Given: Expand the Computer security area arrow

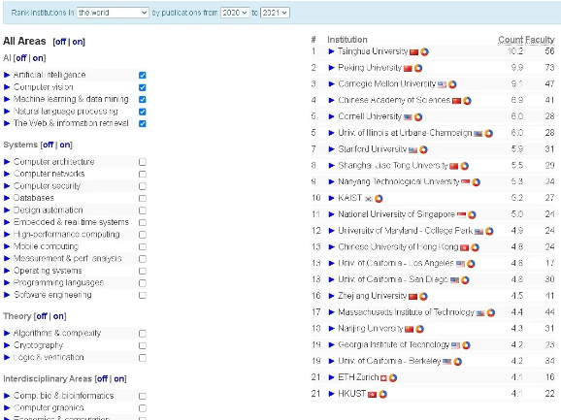Looking at the screenshot, I should click(x=7, y=186).
